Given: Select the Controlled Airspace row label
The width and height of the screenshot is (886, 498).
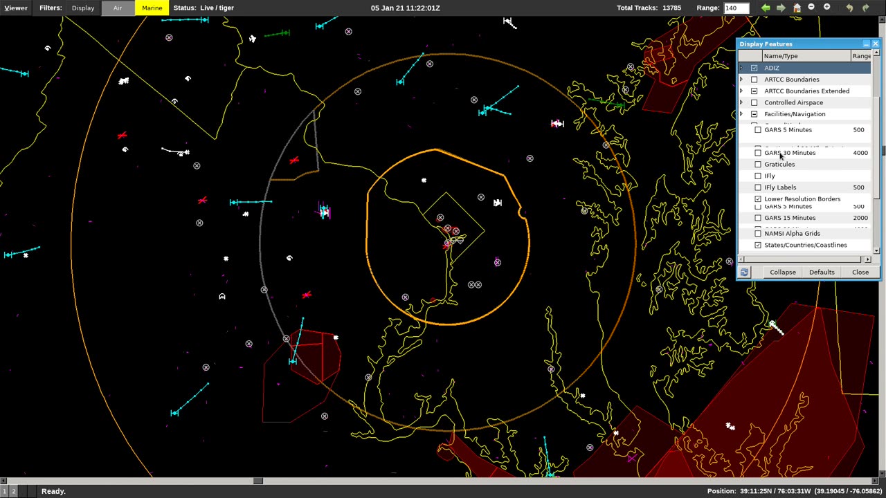Looking at the screenshot, I should [x=793, y=102].
